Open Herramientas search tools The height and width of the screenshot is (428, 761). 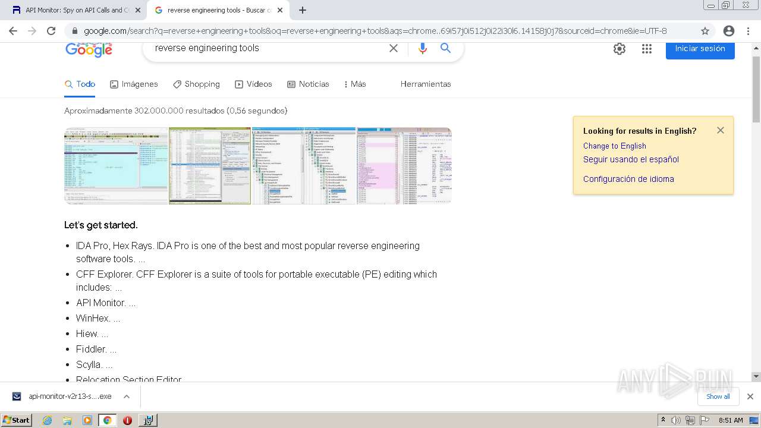tap(426, 84)
